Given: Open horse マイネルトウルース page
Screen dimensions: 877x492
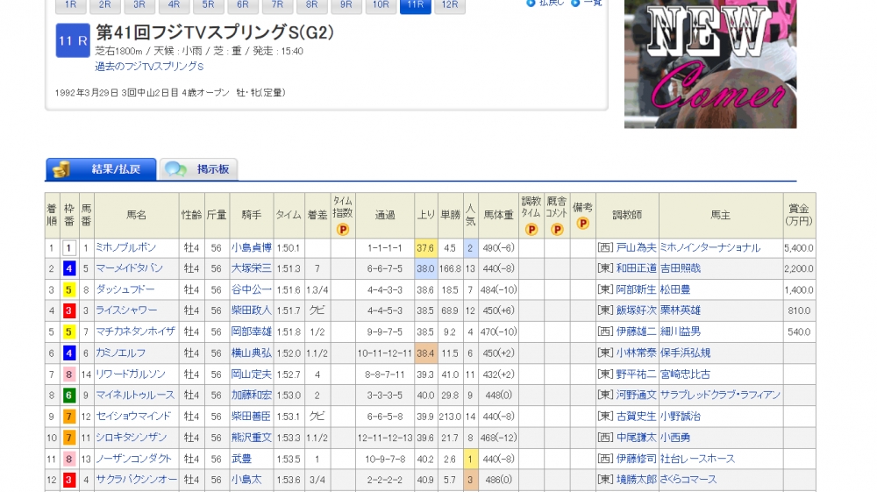Looking at the screenshot, I should pos(135,396).
